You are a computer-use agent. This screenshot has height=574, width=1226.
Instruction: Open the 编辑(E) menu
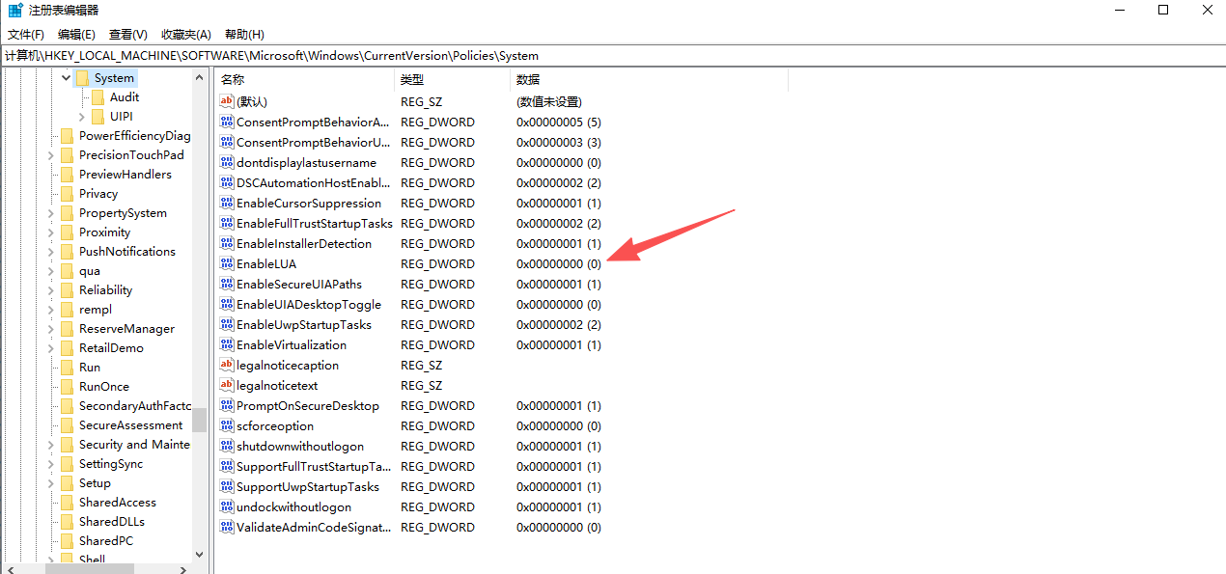[x=76, y=35]
